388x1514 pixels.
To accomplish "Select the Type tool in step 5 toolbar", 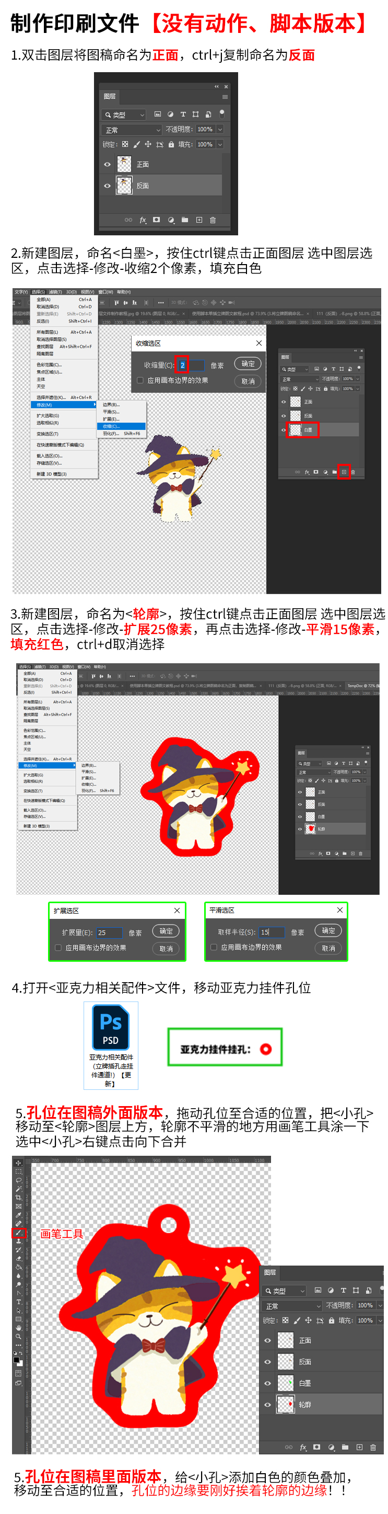I will 18,1302.
